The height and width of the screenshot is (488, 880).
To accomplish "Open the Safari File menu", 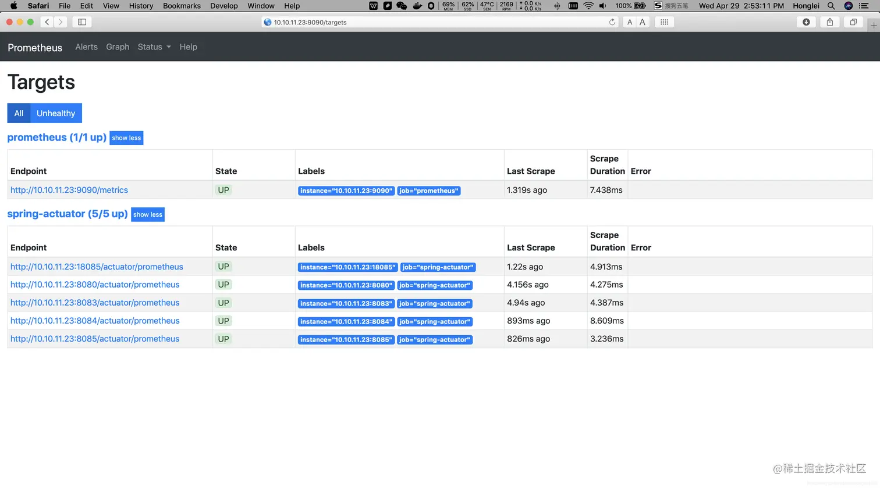I will [x=65, y=6].
